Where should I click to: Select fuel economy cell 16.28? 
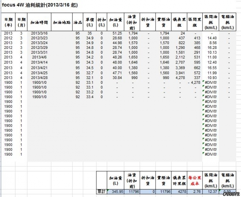tap(212, 48)
